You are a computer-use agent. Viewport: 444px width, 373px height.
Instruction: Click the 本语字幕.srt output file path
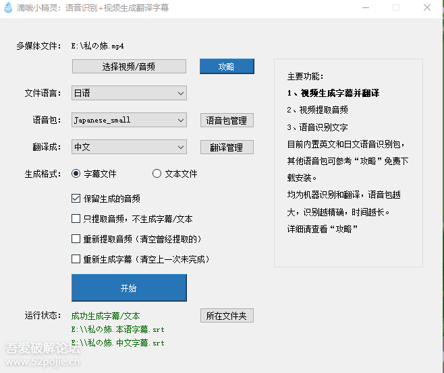click(x=117, y=330)
